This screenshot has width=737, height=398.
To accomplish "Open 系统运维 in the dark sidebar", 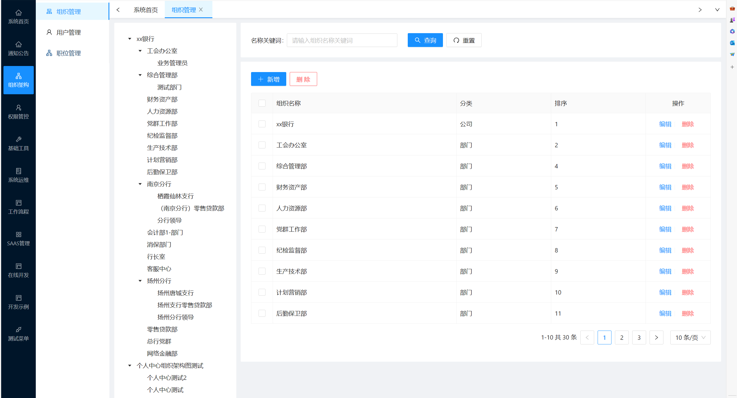I will tap(18, 175).
